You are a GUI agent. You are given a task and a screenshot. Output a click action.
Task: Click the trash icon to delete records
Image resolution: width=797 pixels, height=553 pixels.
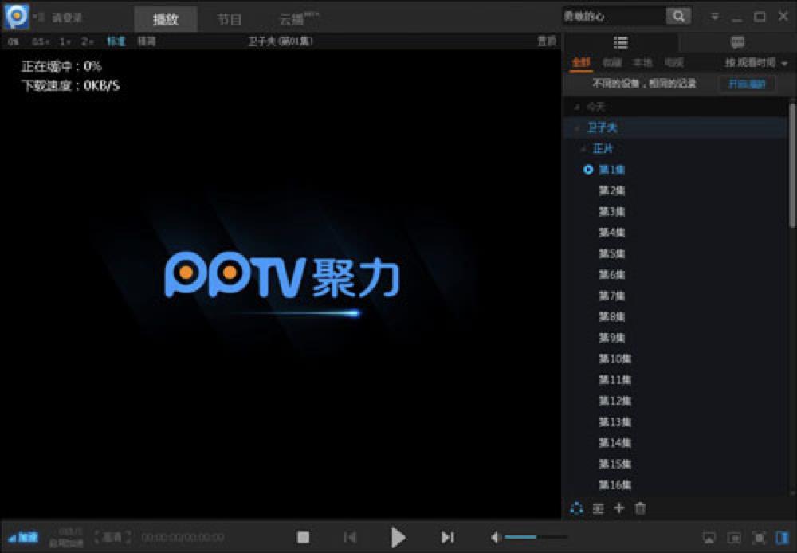[x=640, y=508]
